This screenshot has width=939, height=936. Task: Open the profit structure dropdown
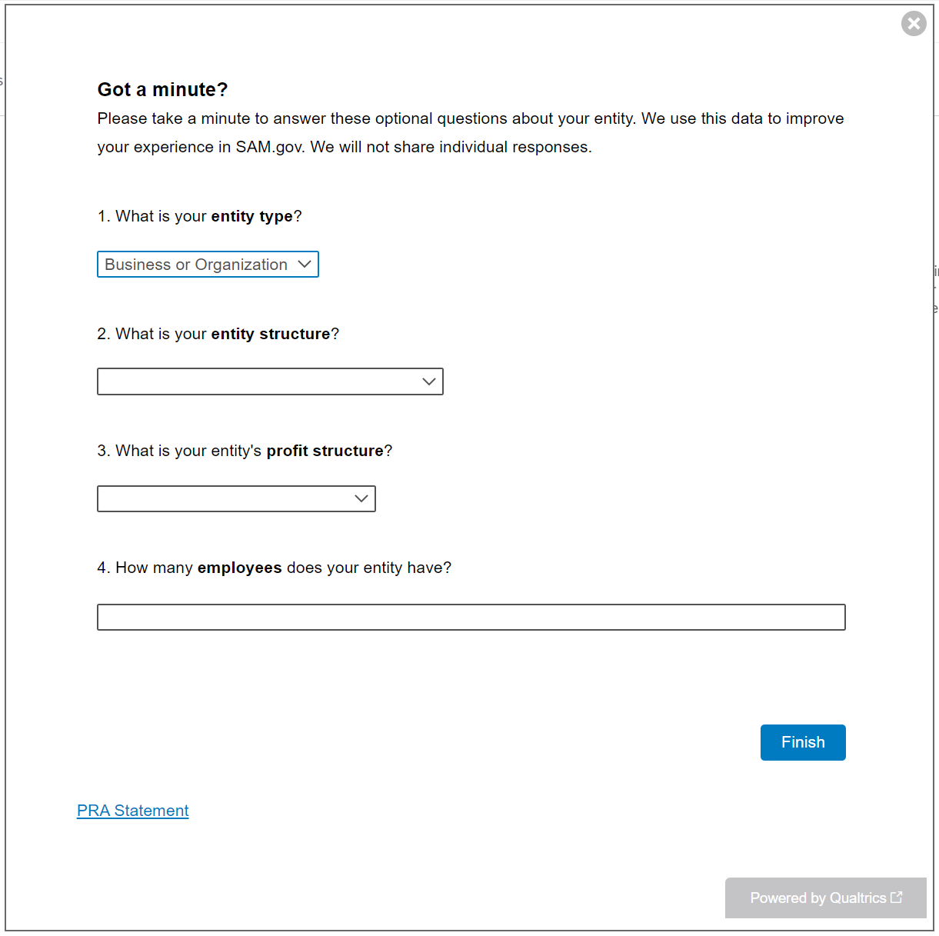tap(236, 498)
